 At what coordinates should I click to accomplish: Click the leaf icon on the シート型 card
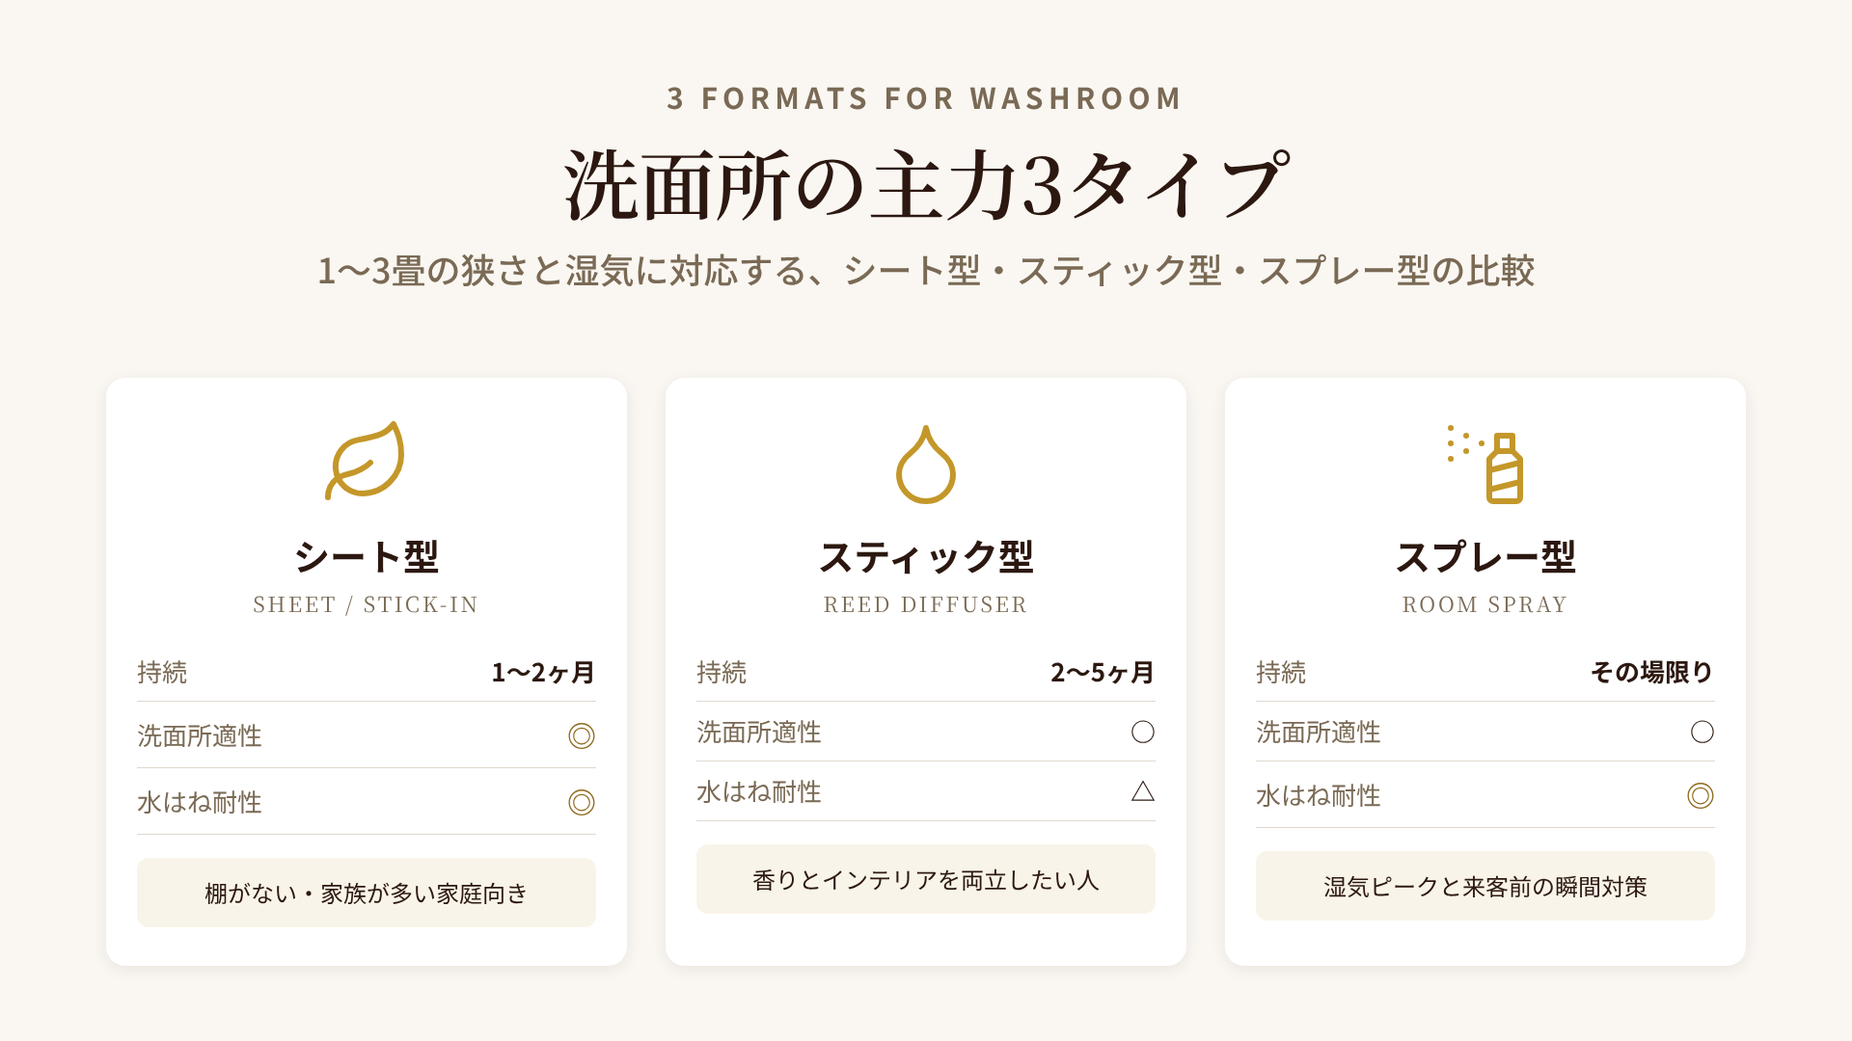tap(366, 461)
